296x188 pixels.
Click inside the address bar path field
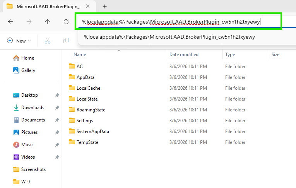(x=178, y=21)
